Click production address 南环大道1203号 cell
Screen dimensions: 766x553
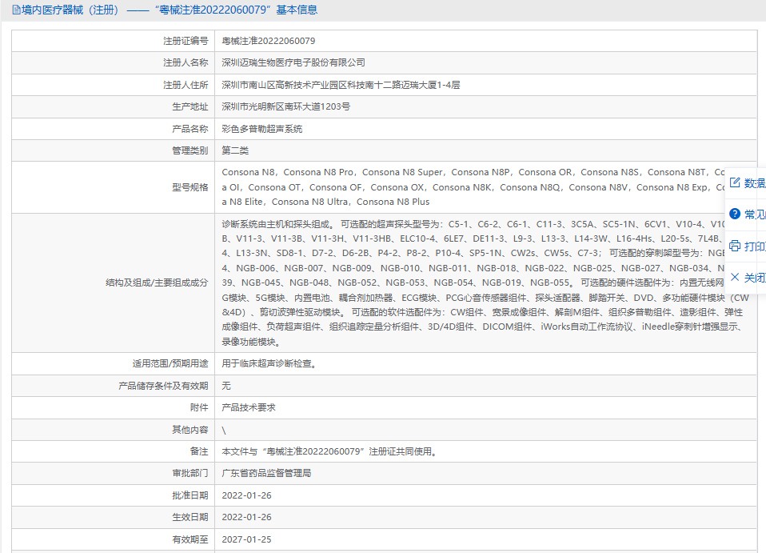pyautogui.click(x=285, y=106)
